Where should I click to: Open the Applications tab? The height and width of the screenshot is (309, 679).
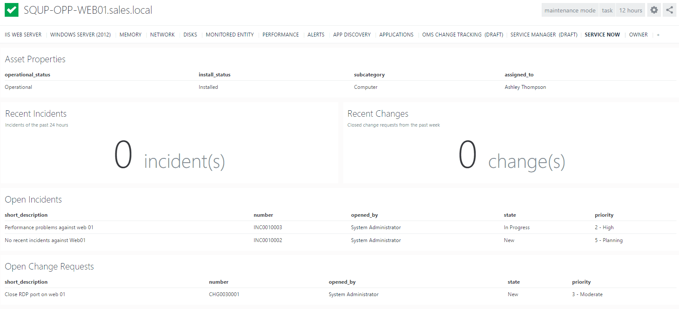click(x=396, y=35)
